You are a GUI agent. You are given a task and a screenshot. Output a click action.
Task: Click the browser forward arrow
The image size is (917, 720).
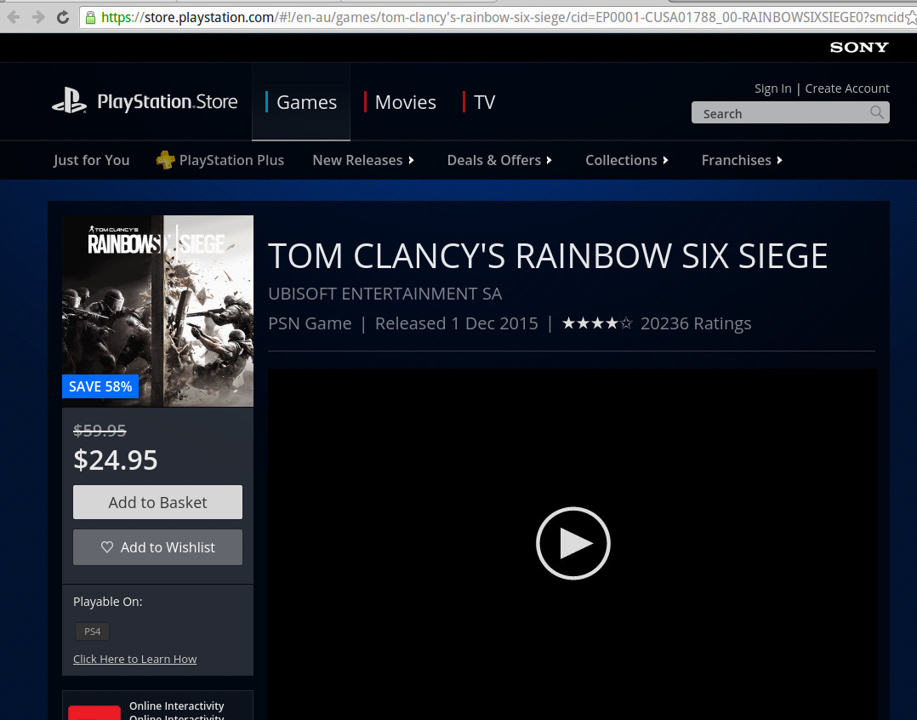(38, 18)
